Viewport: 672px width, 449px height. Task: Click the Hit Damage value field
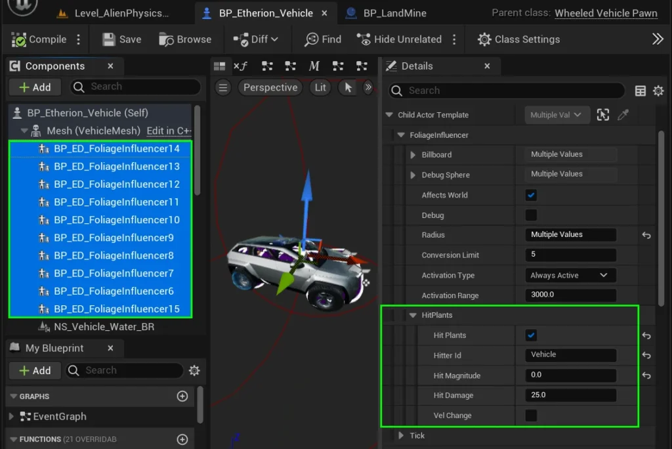click(x=570, y=395)
